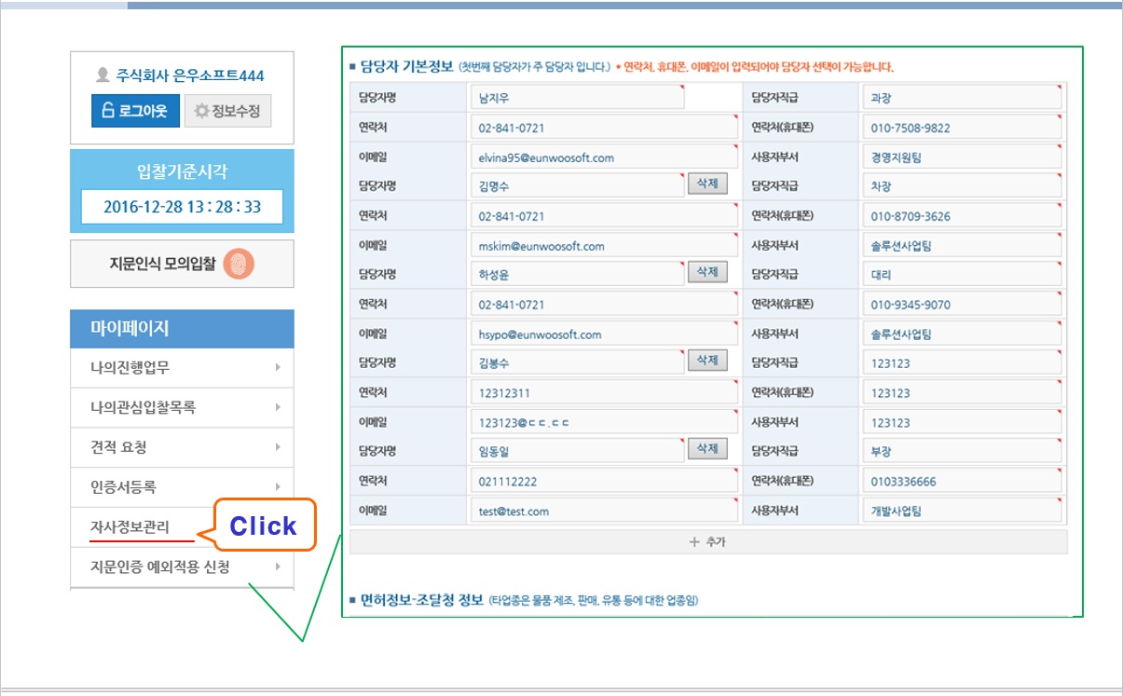1123x696 pixels.
Task: Click the user silhouette icon beside 주식회사 은우소프트444
Action: [103, 75]
